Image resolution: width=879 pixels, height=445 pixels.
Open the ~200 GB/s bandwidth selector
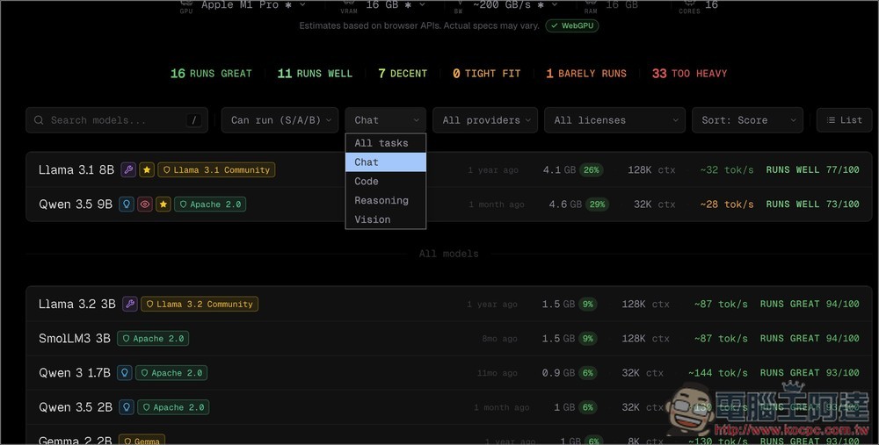pyautogui.click(x=515, y=5)
